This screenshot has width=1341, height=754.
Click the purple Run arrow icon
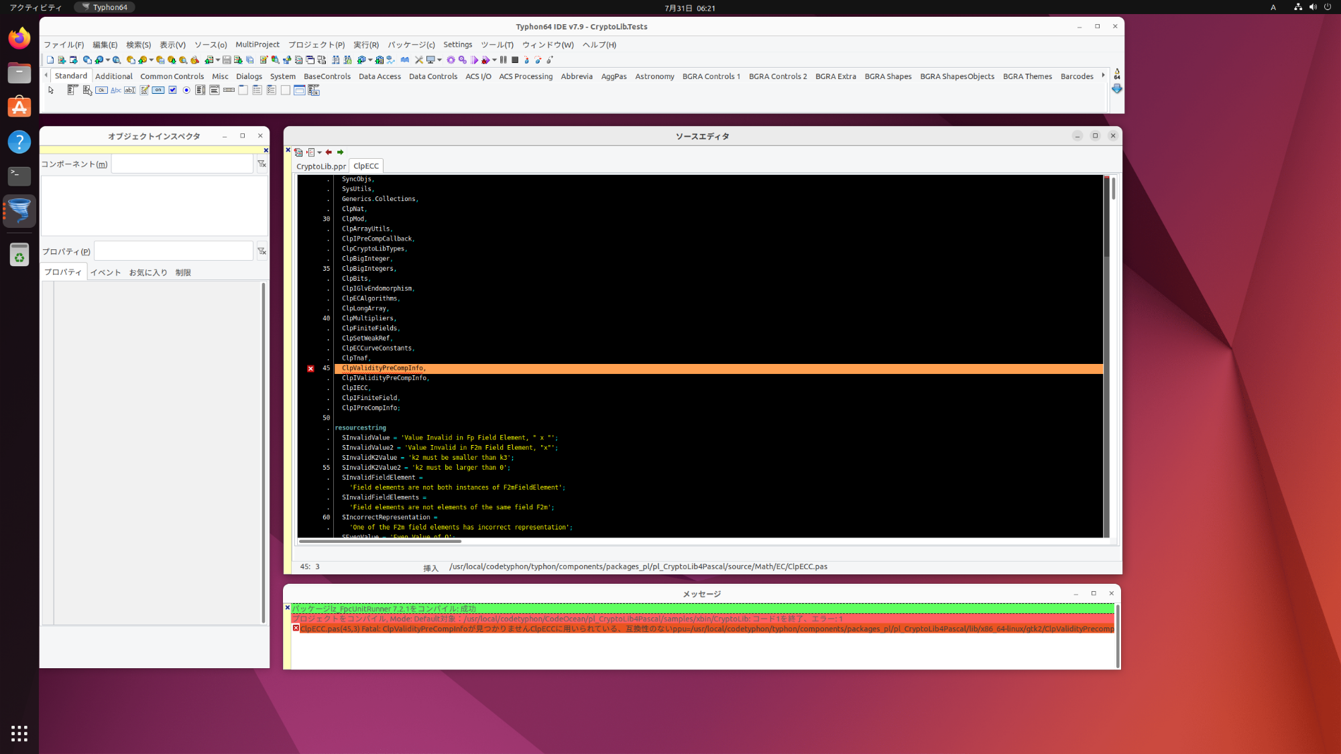[474, 60]
